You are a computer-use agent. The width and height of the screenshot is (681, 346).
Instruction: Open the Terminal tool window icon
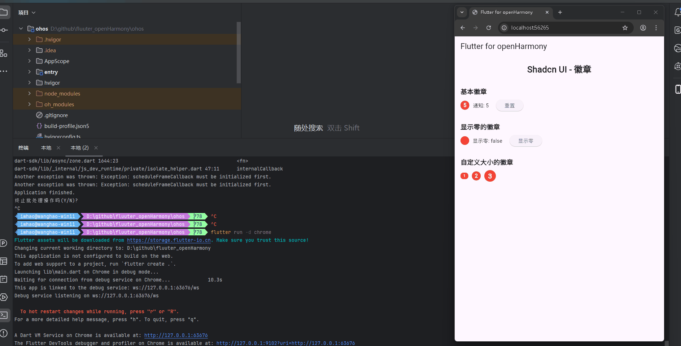[4, 315]
